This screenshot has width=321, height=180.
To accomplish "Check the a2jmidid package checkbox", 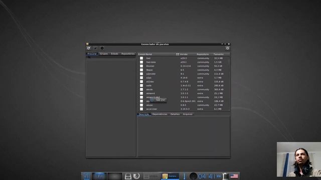I will point(141,74).
